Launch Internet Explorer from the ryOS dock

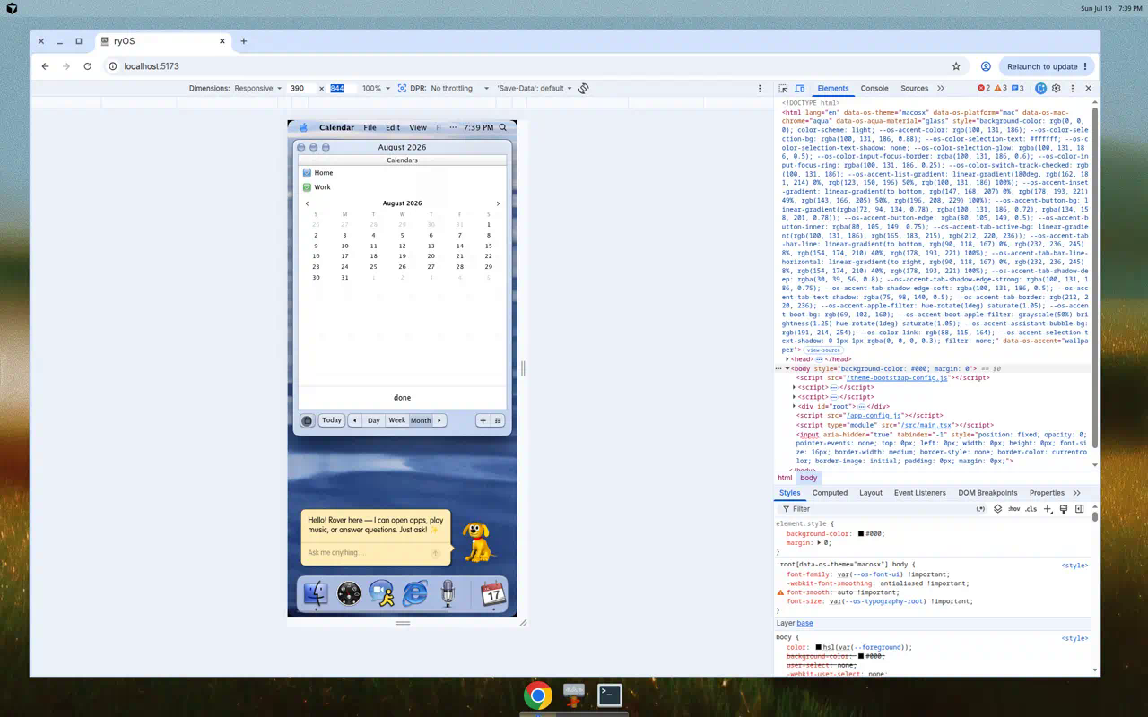click(x=415, y=593)
